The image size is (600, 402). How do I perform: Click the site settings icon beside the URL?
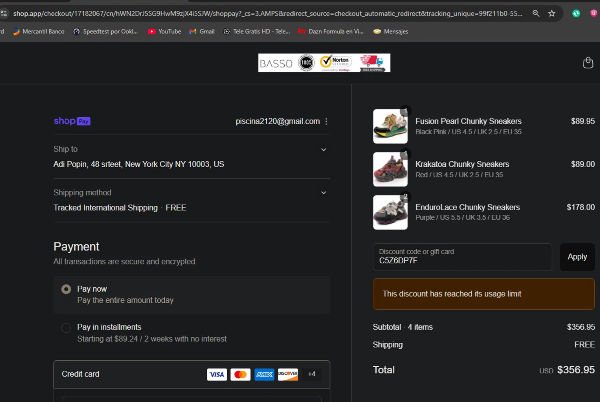tap(4, 14)
